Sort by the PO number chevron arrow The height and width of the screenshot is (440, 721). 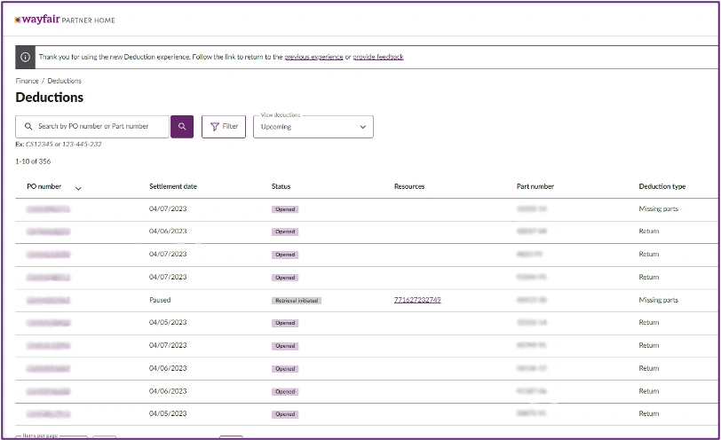coord(78,188)
